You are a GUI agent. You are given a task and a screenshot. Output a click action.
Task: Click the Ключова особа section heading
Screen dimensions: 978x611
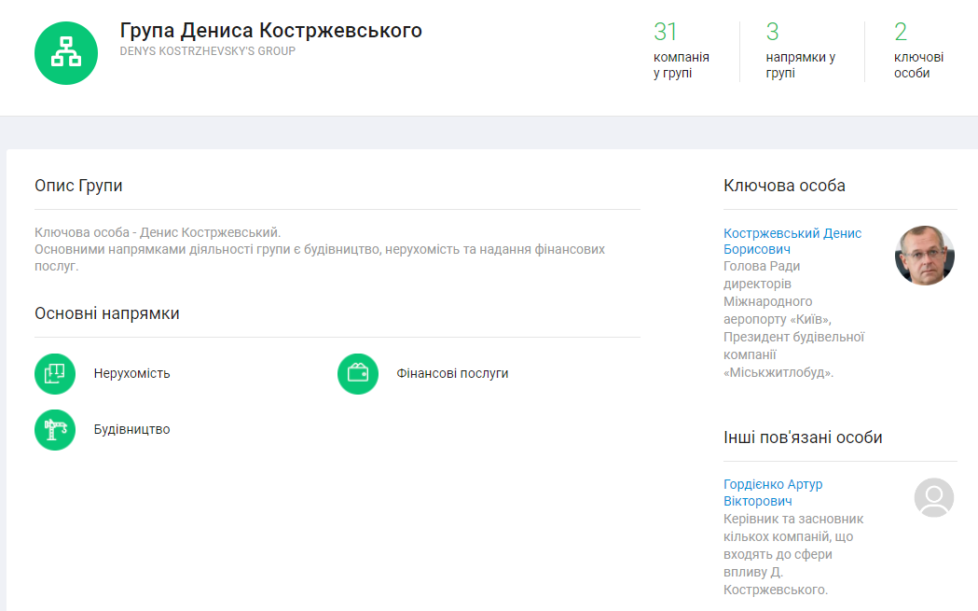pyautogui.click(x=784, y=186)
